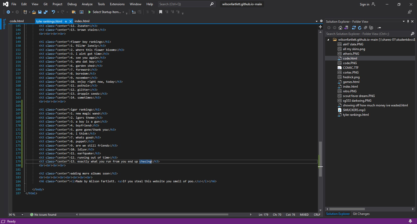
Task: Collapse the wilsonfartlett.github.io-main folder node
Action: [x=328, y=40]
